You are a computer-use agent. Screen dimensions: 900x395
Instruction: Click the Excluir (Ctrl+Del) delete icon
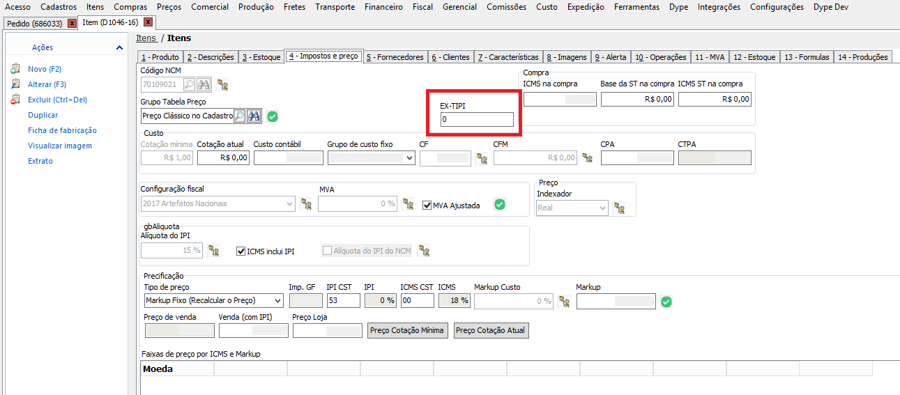[15, 100]
